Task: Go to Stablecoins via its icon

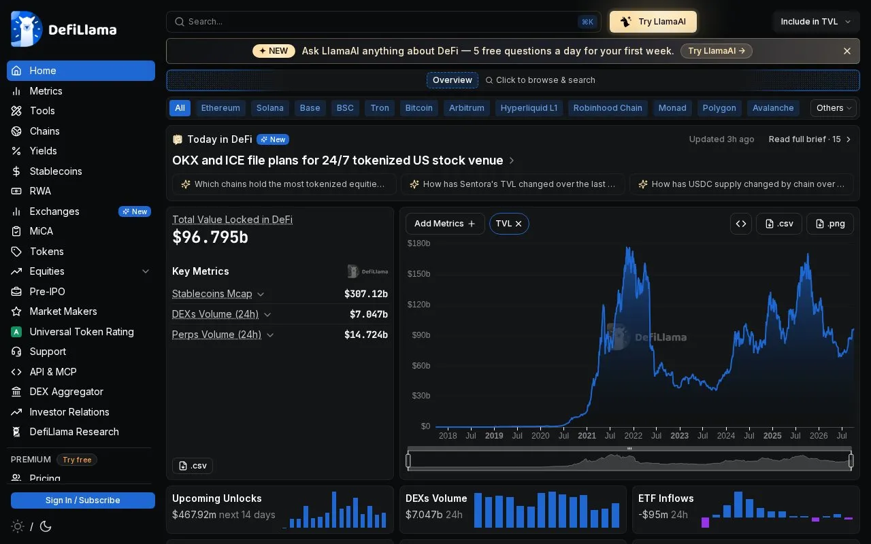Action: point(16,171)
